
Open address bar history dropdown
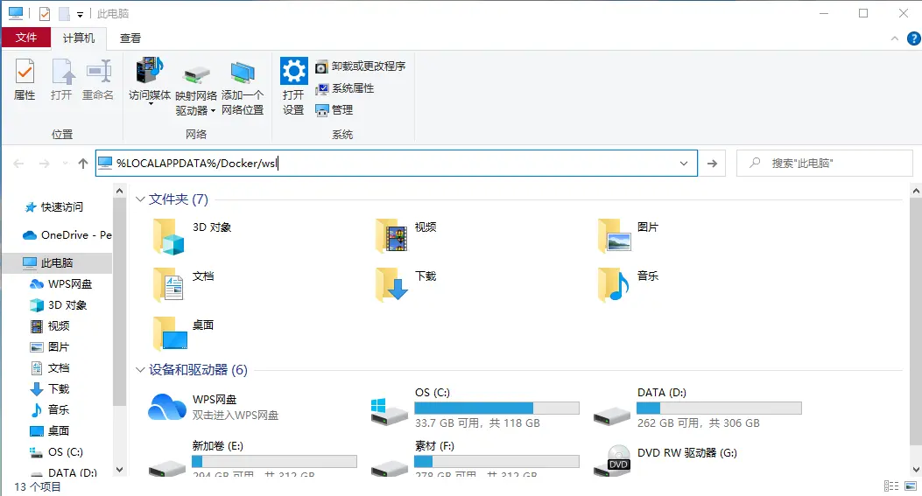[x=684, y=164]
